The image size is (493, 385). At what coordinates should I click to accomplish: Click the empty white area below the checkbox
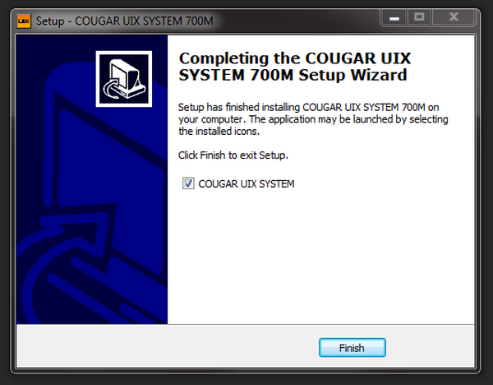[x=320, y=255]
